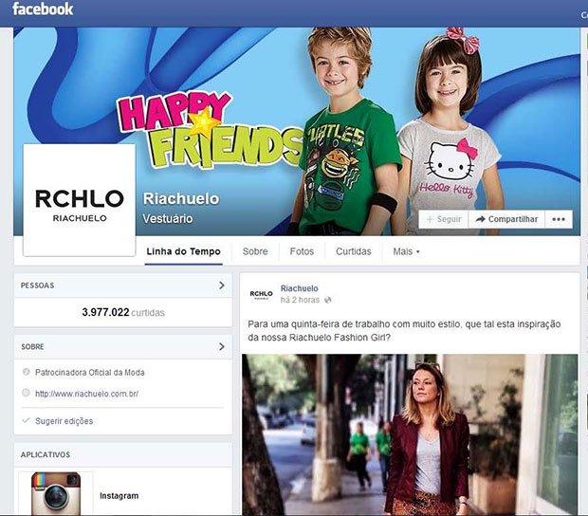588x516 pixels.
Task: Click the Facebook logo in header
Action: (43, 9)
